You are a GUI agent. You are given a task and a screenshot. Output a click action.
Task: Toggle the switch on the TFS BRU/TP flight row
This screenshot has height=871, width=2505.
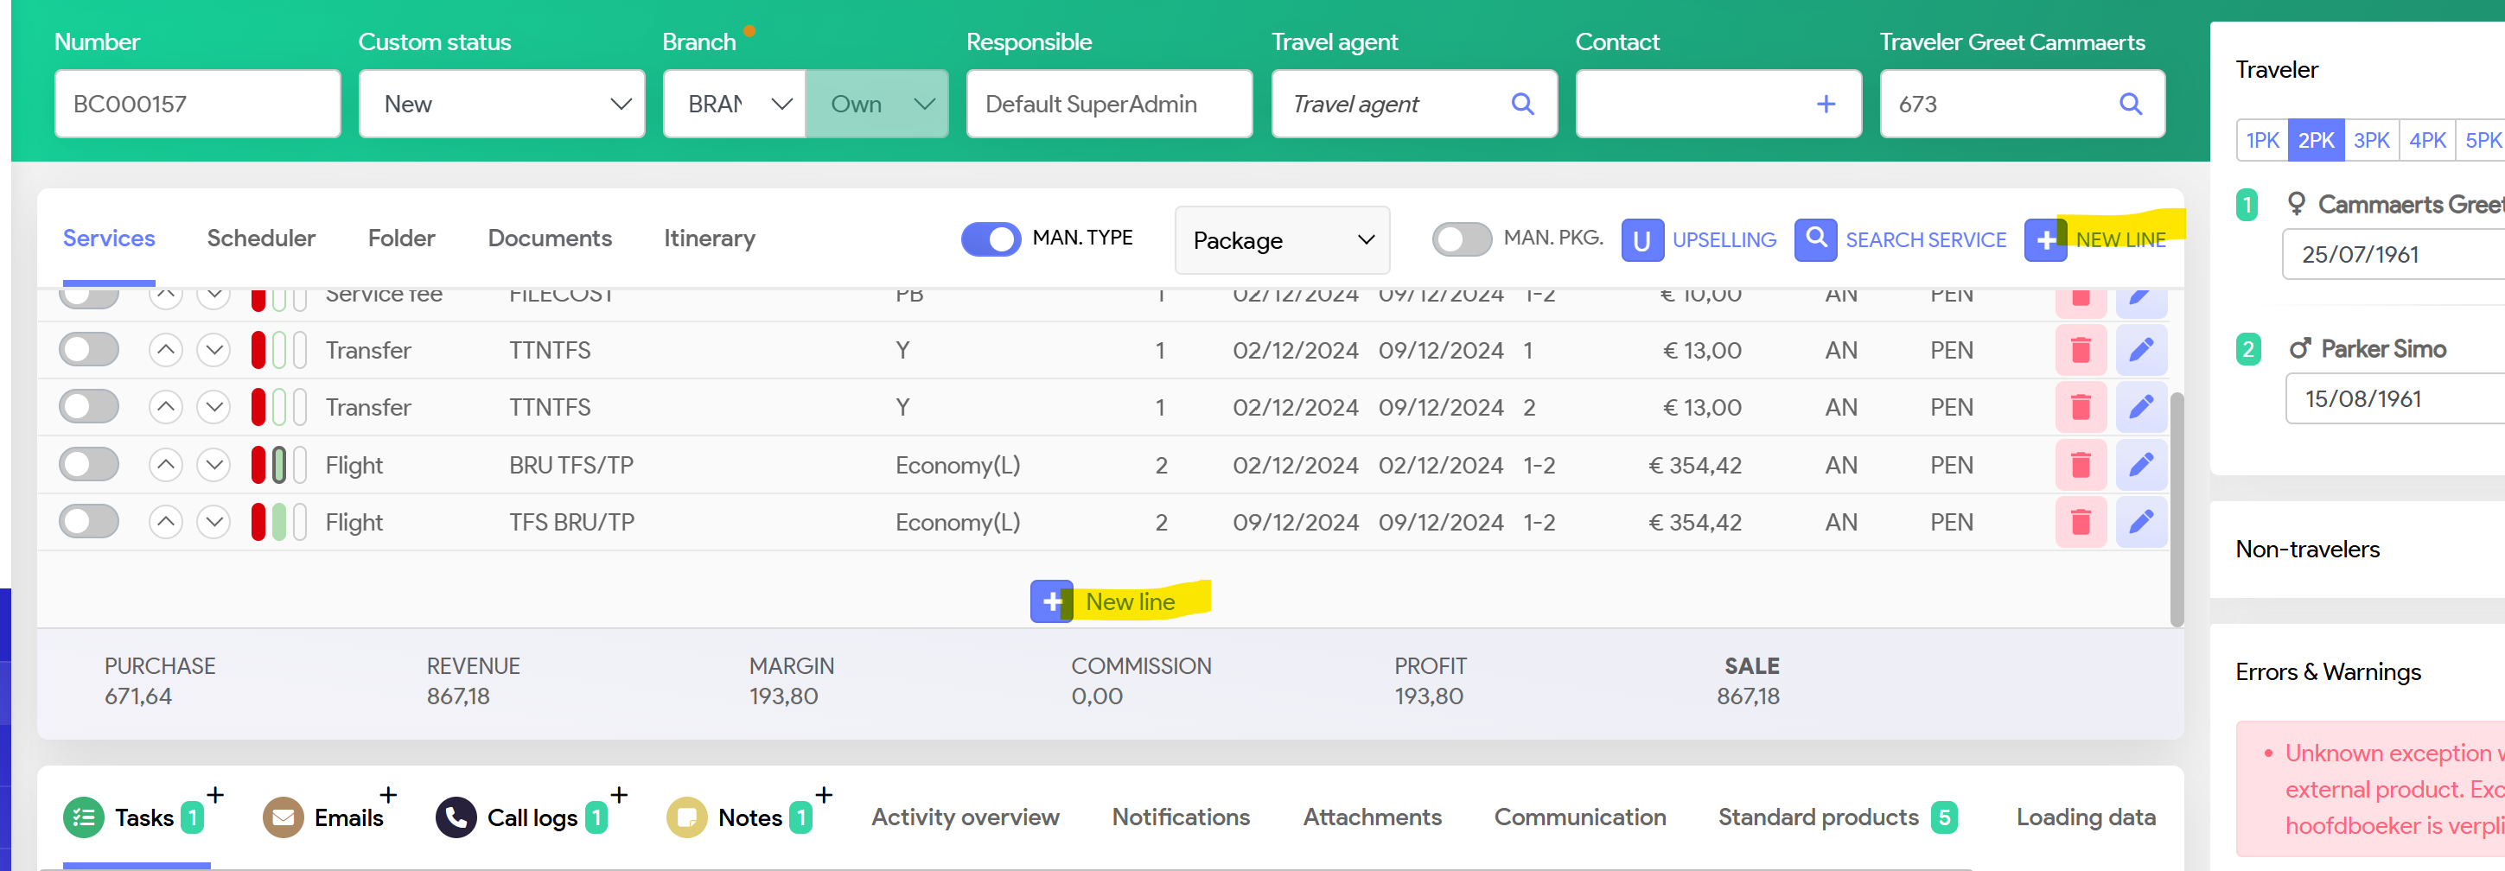[x=90, y=522]
